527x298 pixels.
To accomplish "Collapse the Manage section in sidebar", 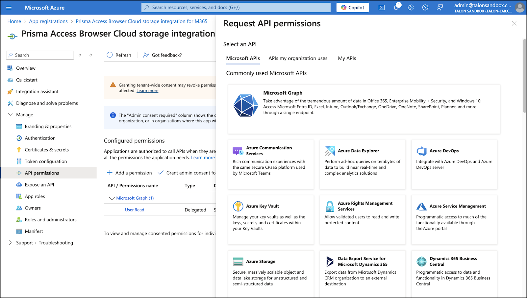I will [x=10, y=114].
